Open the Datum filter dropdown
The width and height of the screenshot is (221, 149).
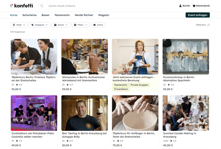61,25
